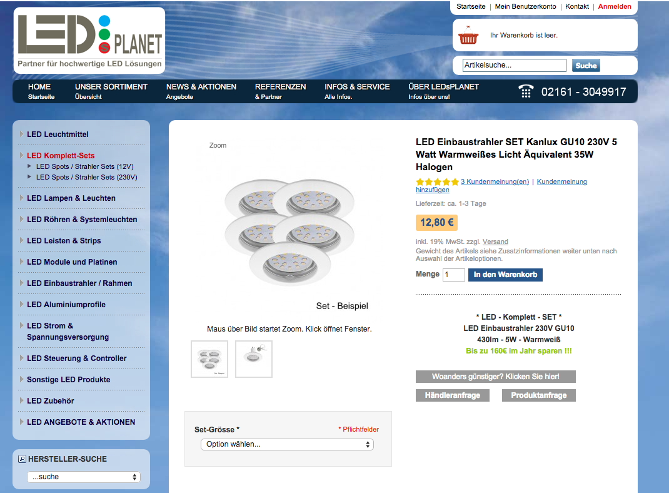
Task: Expand LED Einbaustrahler / Rahmen arrow
Action: (x=21, y=283)
